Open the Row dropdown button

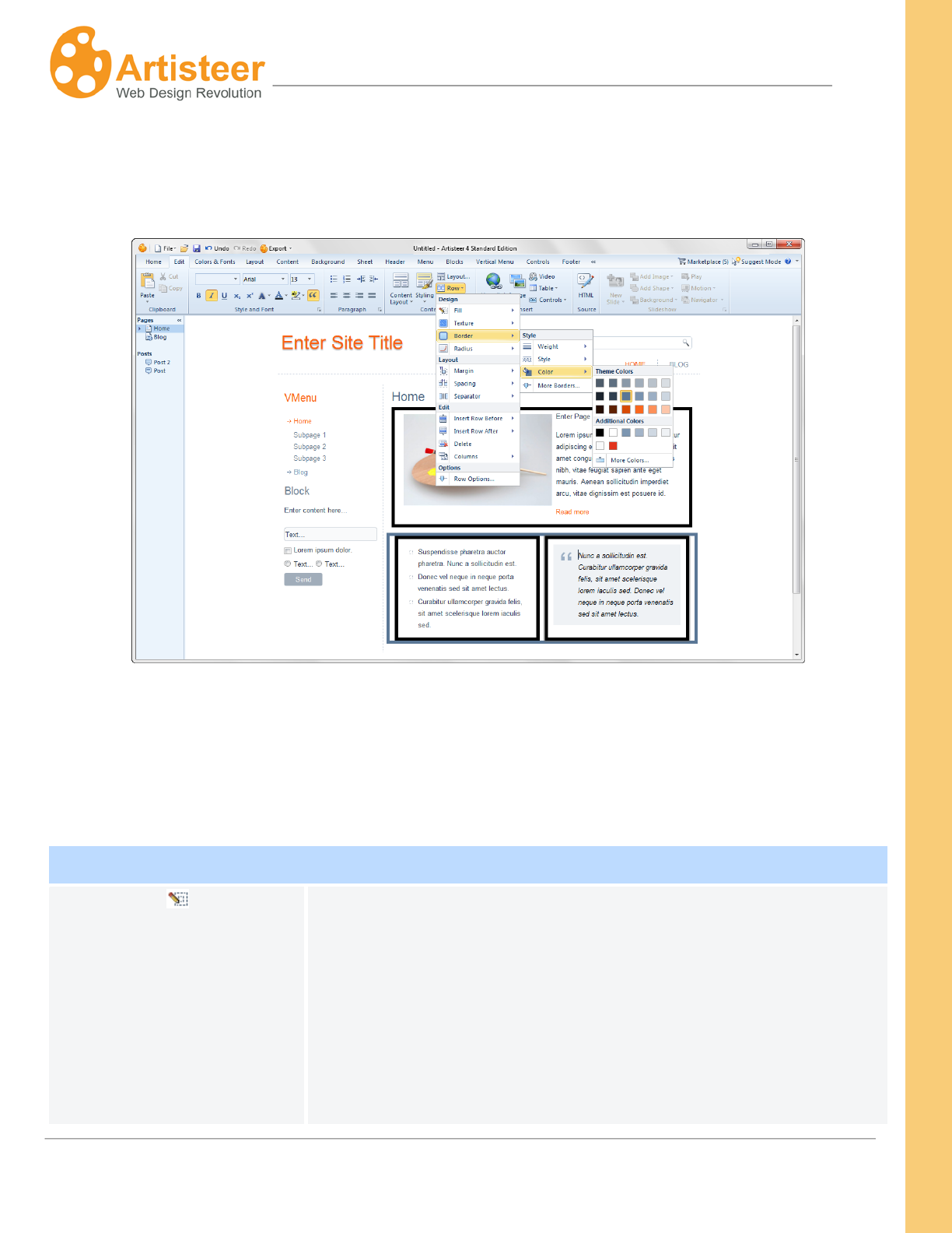(451, 288)
